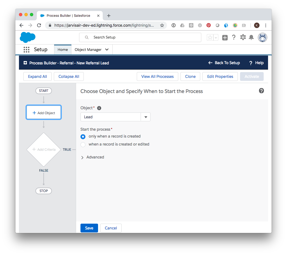This screenshot has width=287, height=255.
Task: Click the Setup app title
Action: coord(41,50)
